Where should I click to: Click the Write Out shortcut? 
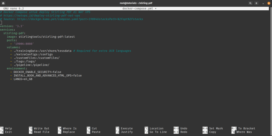tap(39, 129)
